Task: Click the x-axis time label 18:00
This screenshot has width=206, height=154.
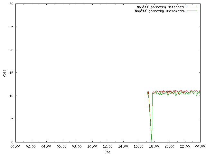Action: pos(154,146)
